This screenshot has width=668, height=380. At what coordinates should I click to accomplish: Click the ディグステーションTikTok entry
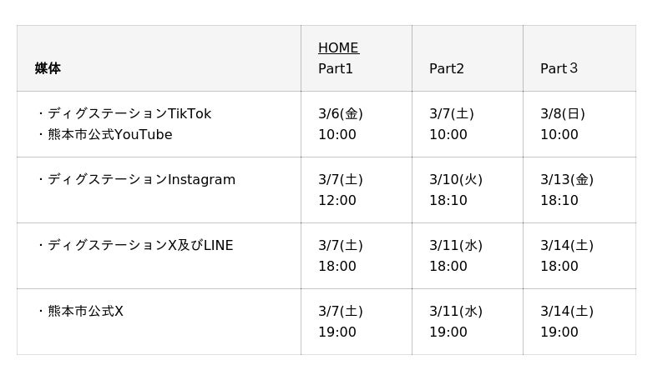[x=129, y=114]
